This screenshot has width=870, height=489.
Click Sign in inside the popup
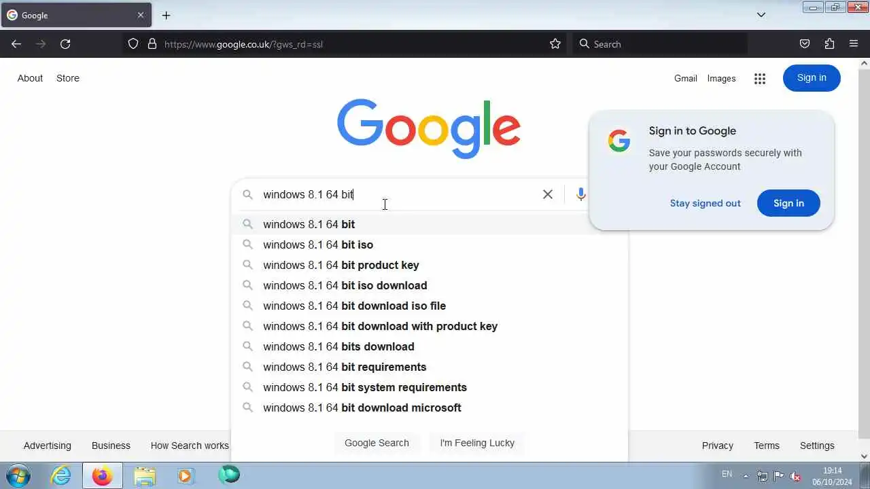tap(788, 203)
